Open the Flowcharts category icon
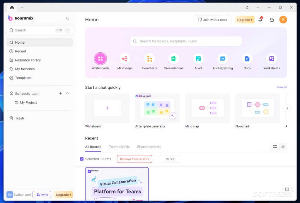The height and width of the screenshot is (203, 300). coord(149,59)
